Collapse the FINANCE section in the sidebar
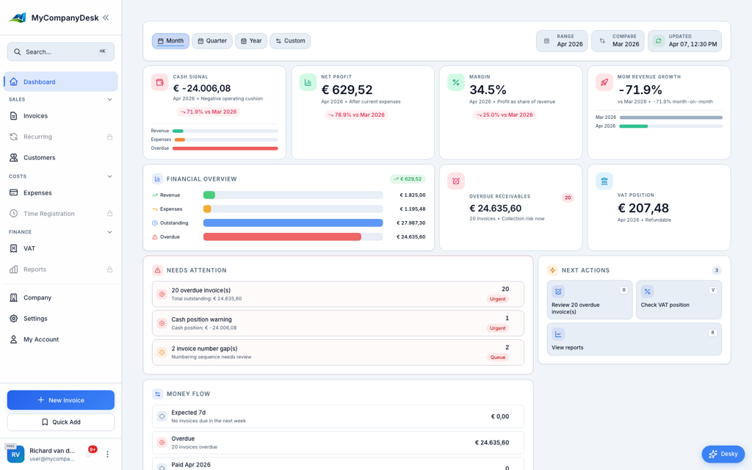752x470 pixels. click(x=109, y=231)
